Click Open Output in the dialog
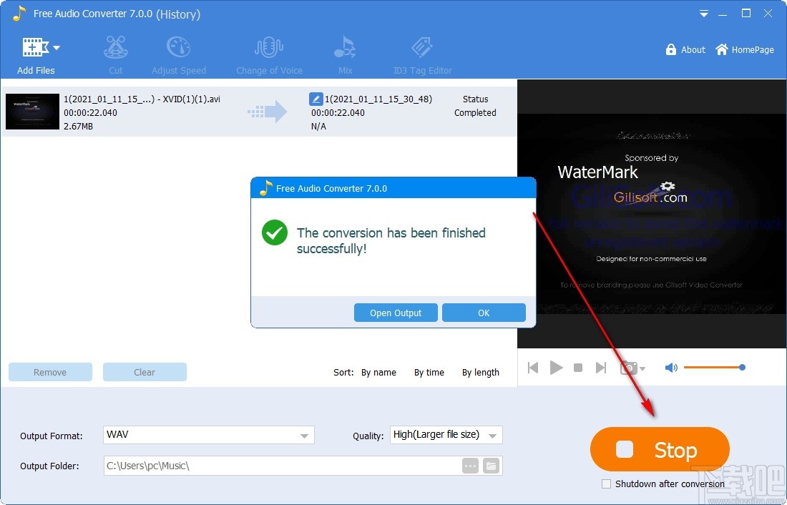Viewport: 787px width, 505px height. pyautogui.click(x=395, y=313)
